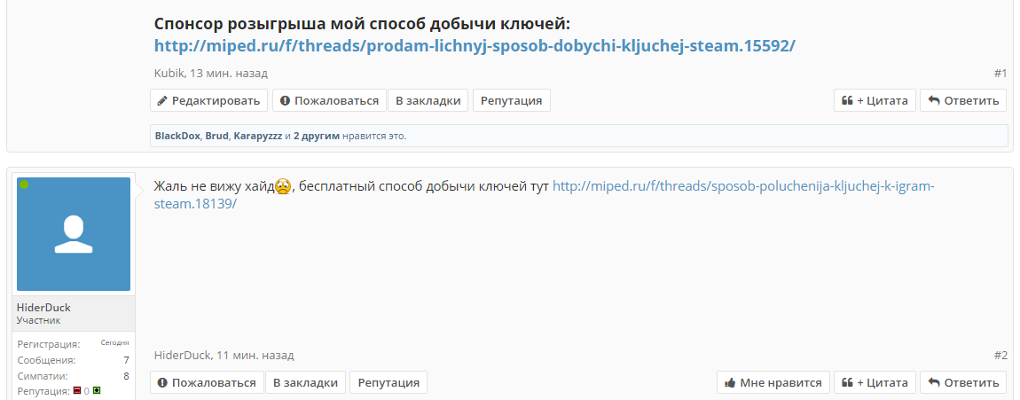Reply to HiderDuck's post #2
Screen dimensions: 1020x400
tap(963, 382)
